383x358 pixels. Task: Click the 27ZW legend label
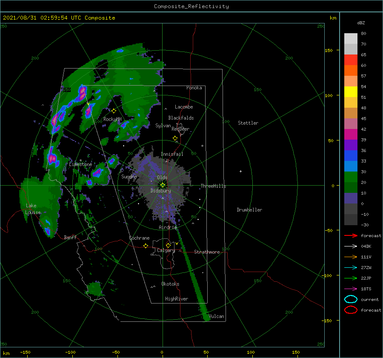(366, 268)
